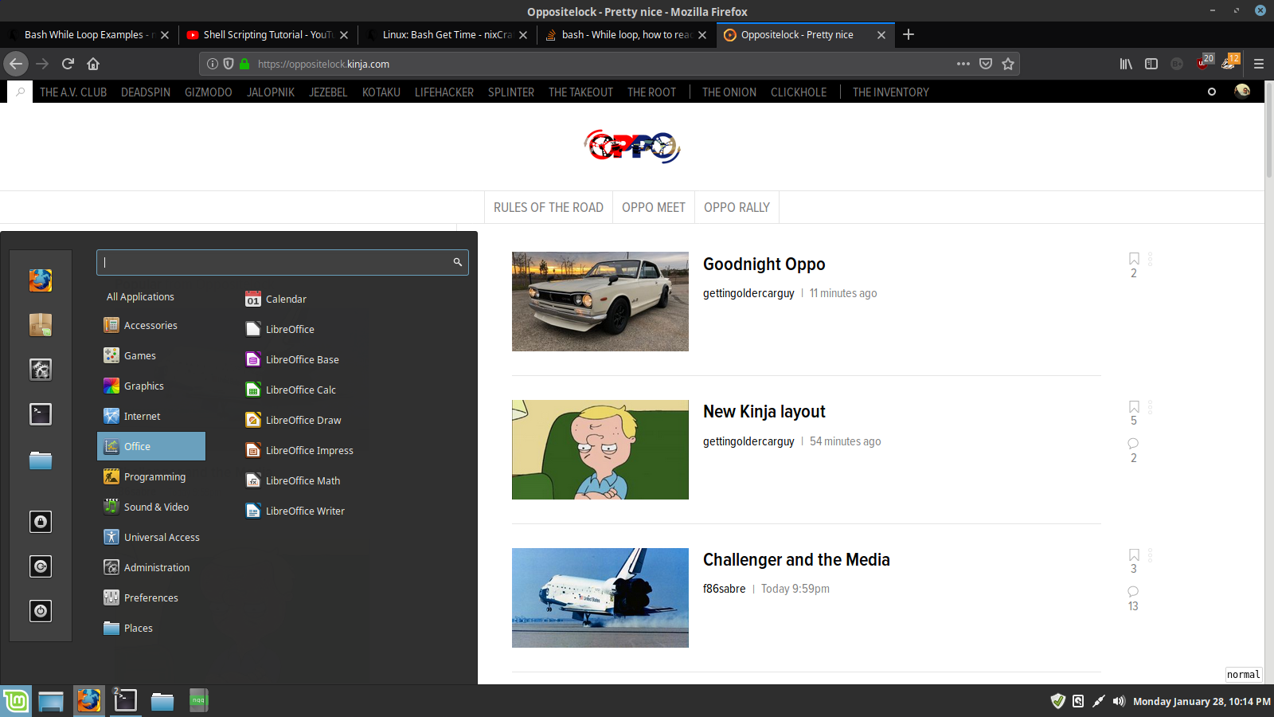1274x717 pixels.
Task: Open Terminal from the menu favorites sidebar
Action: [x=41, y=414]
